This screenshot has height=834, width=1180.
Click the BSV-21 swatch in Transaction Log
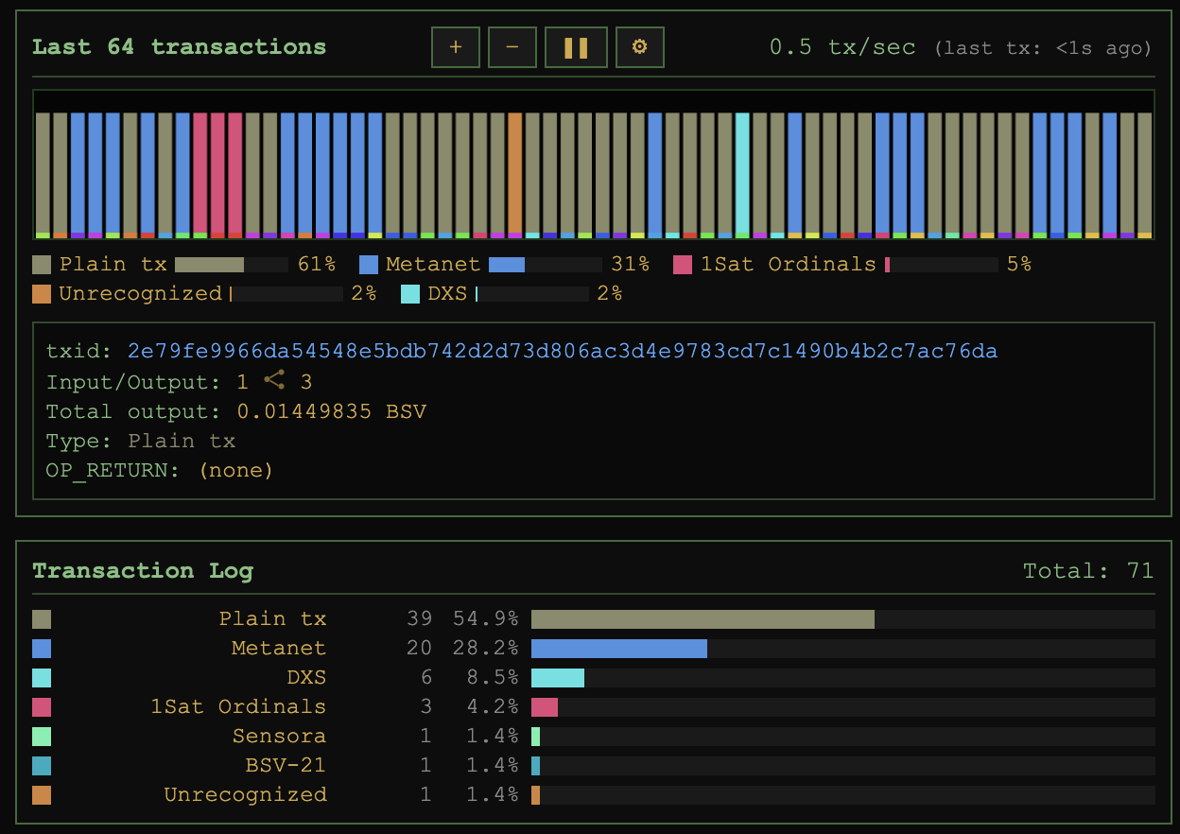pyautogui.click(x=42, y=766)
